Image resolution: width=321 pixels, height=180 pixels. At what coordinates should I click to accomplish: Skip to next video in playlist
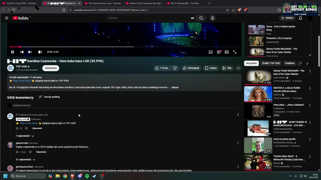point(30,52)
